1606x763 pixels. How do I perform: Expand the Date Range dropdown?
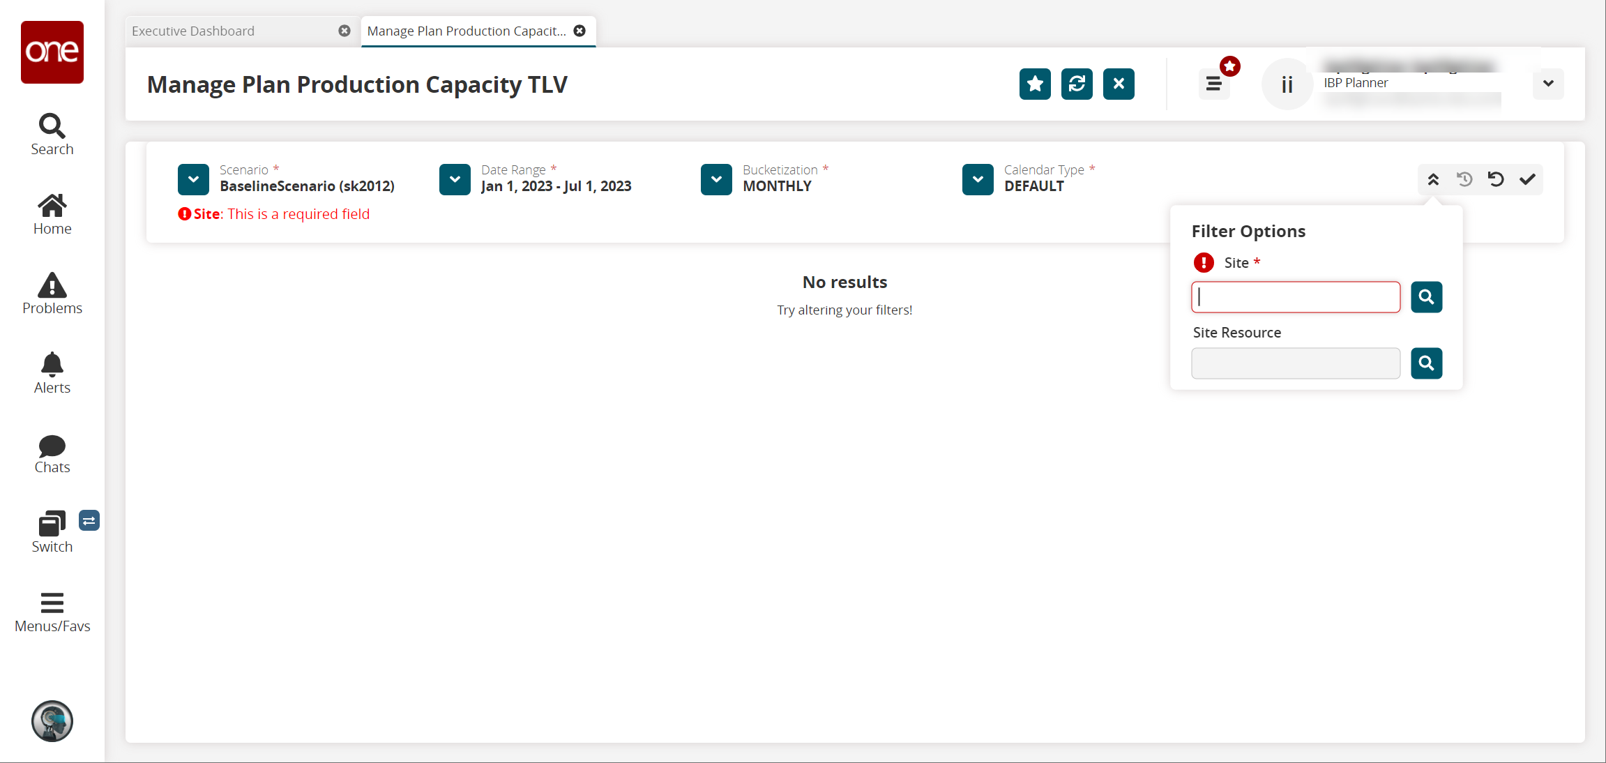(x=455, y=180)
